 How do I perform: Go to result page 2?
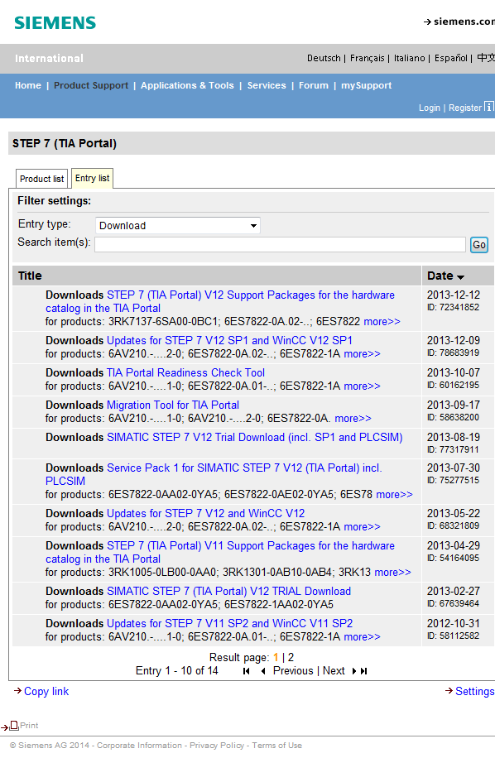coord(291,657)
